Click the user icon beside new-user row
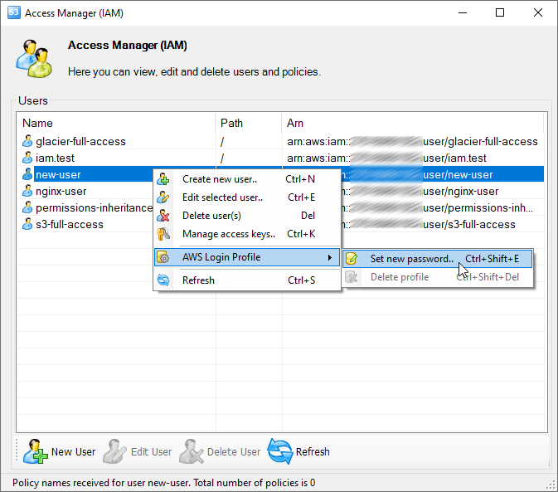Screen dimensions: 558x492 point(27,174)
